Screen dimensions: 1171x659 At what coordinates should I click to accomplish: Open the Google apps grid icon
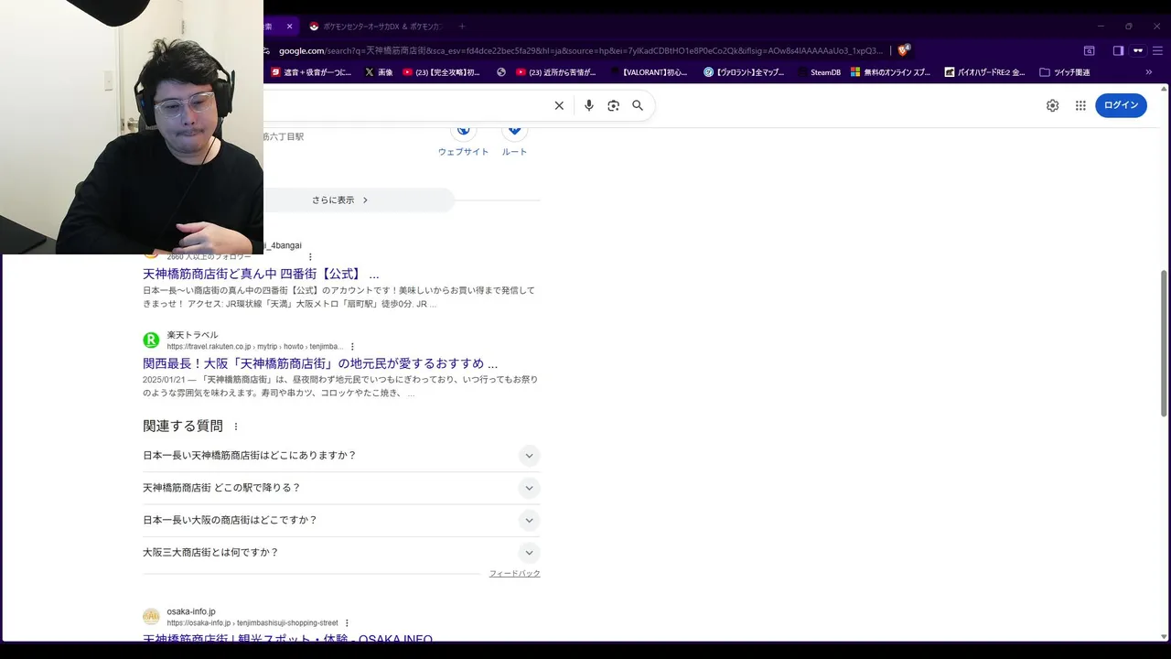1080,105
